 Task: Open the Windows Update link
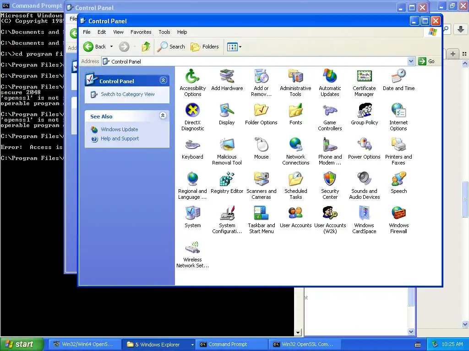pyautogui.click(x=120, y=129)
